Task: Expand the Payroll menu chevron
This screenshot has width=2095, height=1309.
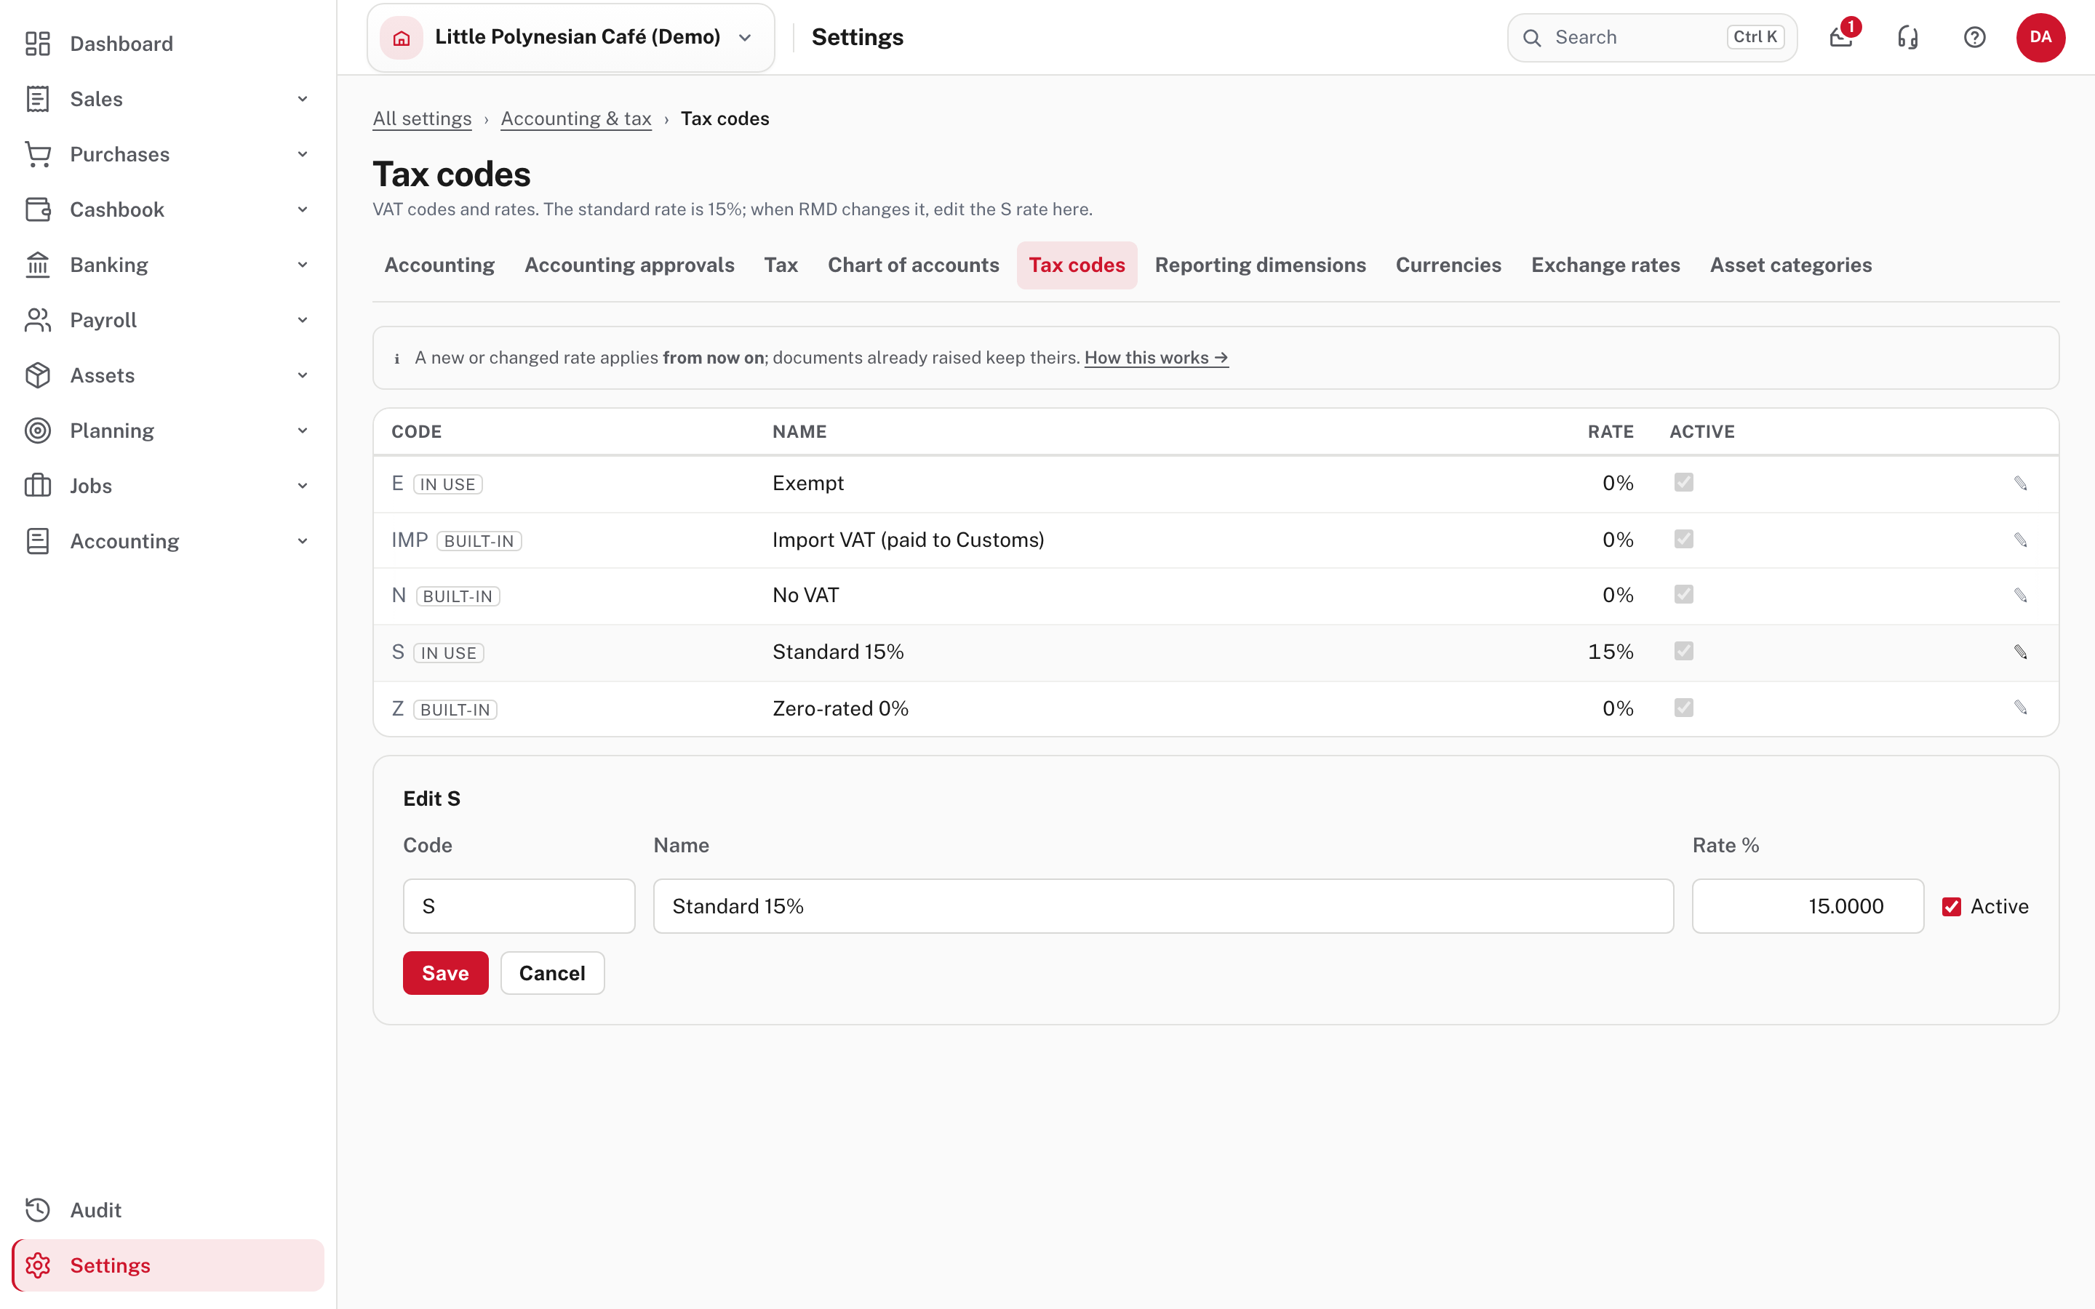Action: (x=302, y=320)
